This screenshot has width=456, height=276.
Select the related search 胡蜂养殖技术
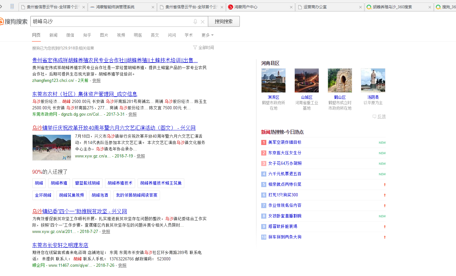click(120, 183)
